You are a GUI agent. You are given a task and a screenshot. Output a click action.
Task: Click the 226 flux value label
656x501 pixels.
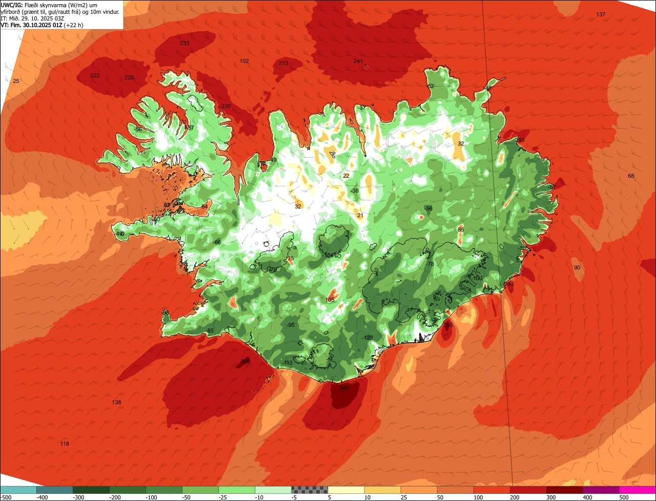129,78
